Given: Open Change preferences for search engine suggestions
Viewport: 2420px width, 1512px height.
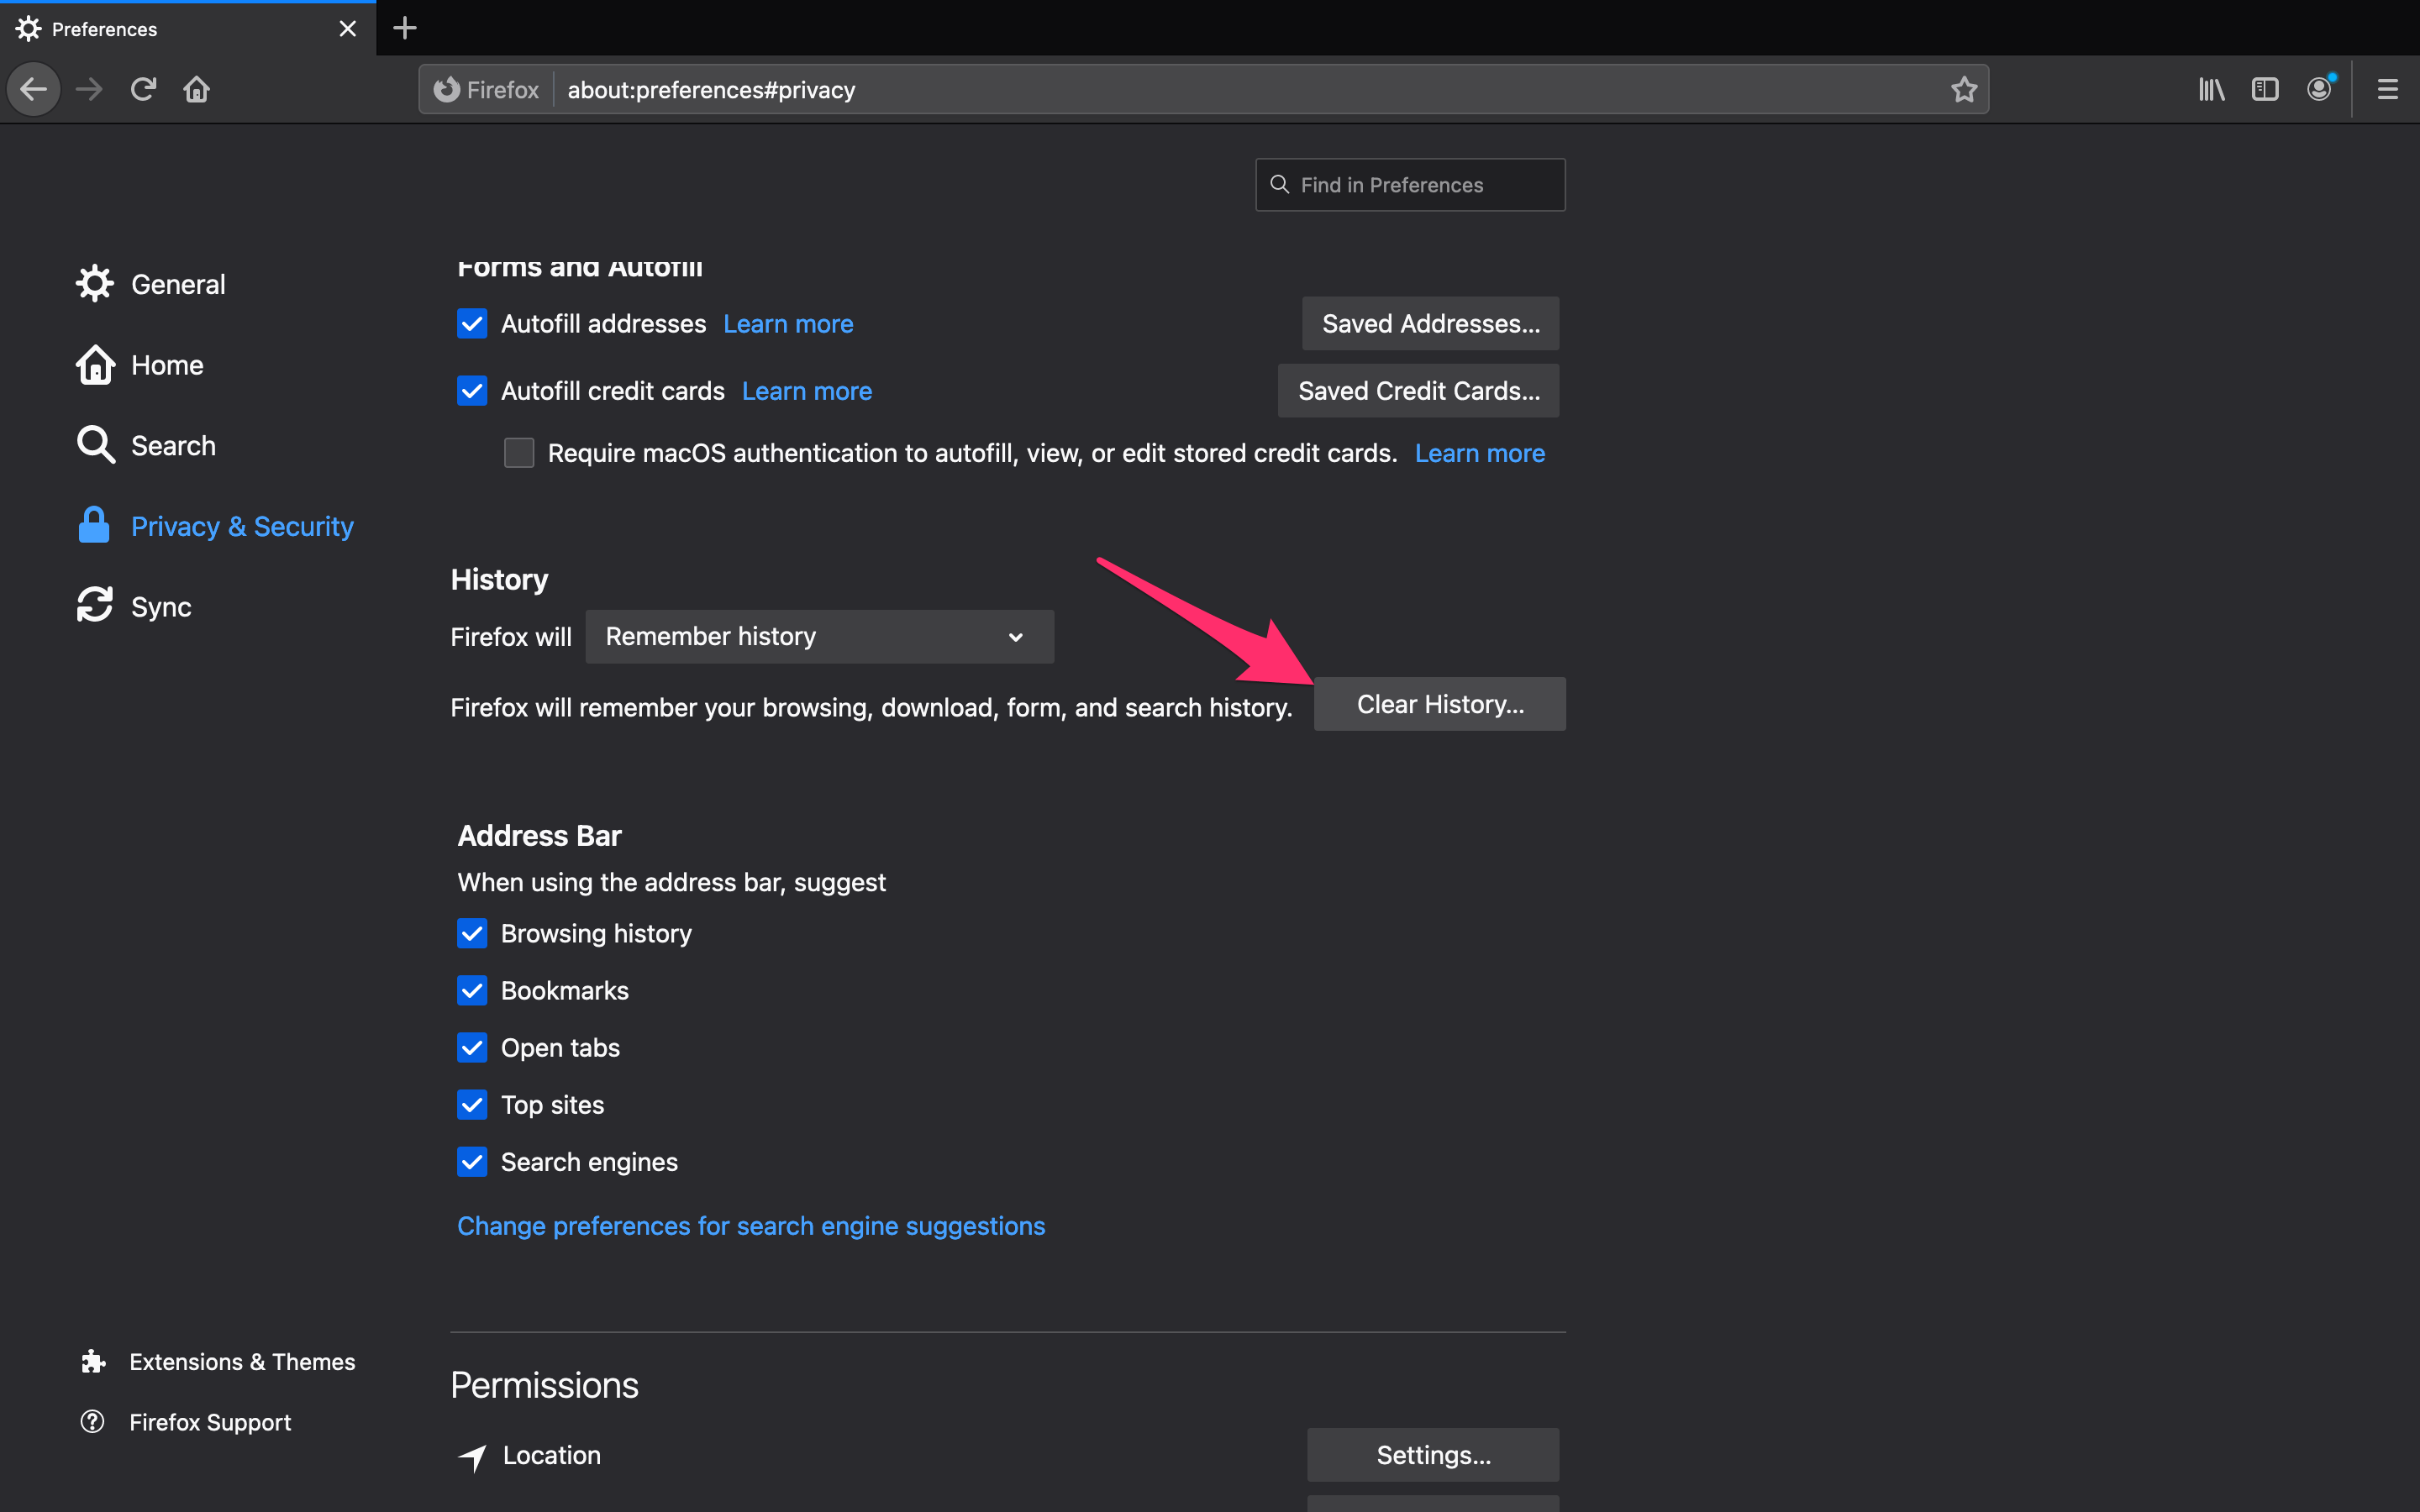Looking at the screenshot, I should click(751, 1226).
